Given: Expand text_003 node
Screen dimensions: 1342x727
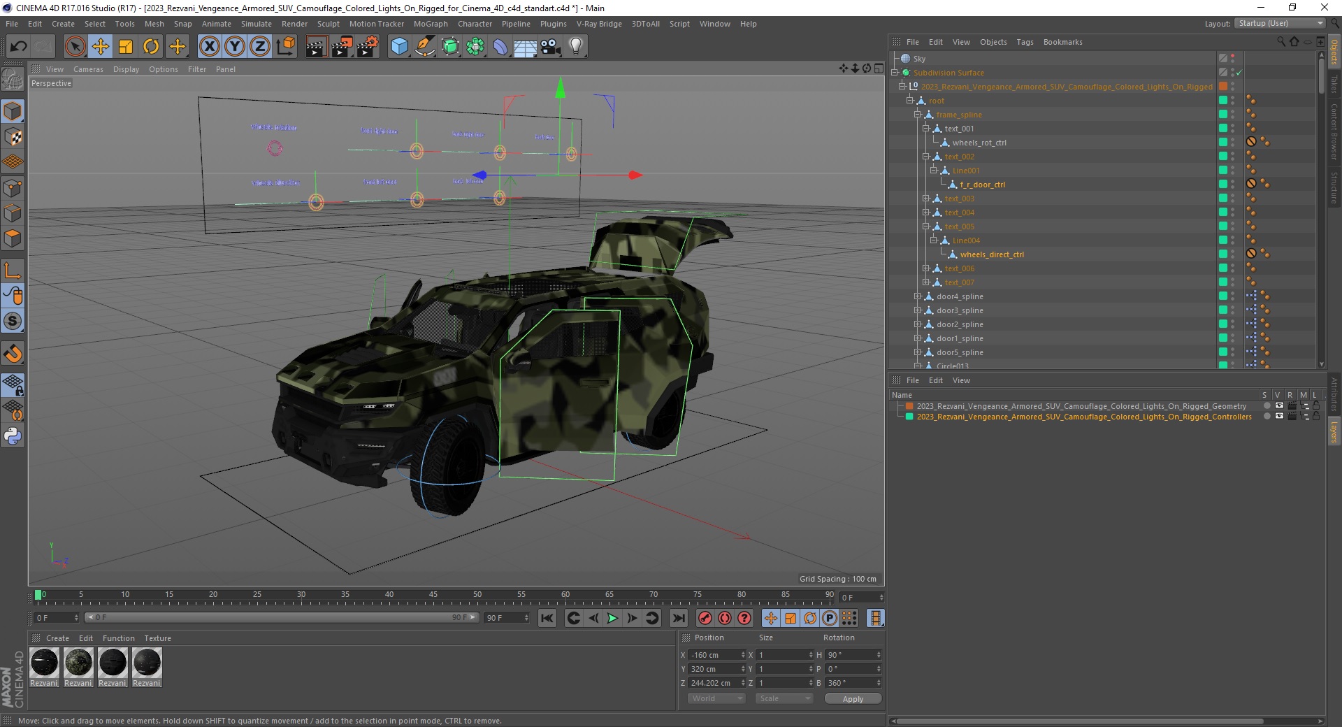Looking at the screenshot, I should click(x=925, y=199).
